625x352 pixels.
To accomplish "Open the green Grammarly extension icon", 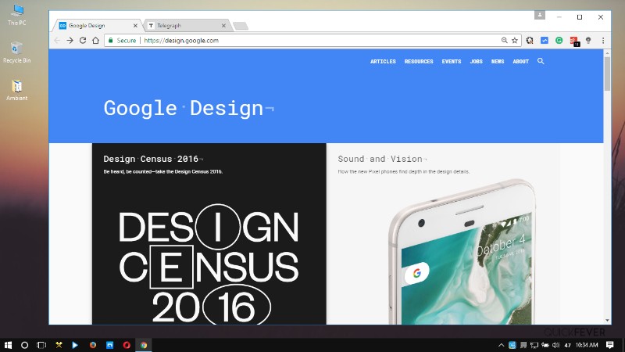I will [x=559, y=41].
